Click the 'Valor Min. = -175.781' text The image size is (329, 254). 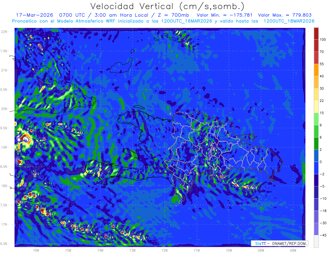224,15
